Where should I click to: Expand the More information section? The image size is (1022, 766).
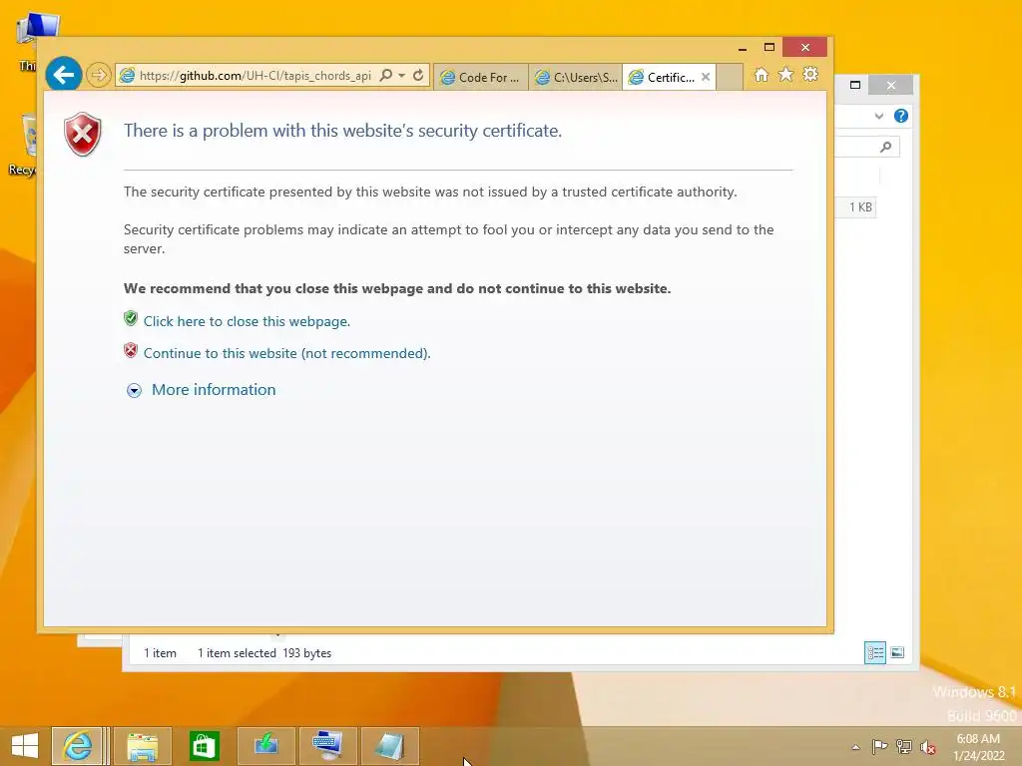(x=214, y=390)
